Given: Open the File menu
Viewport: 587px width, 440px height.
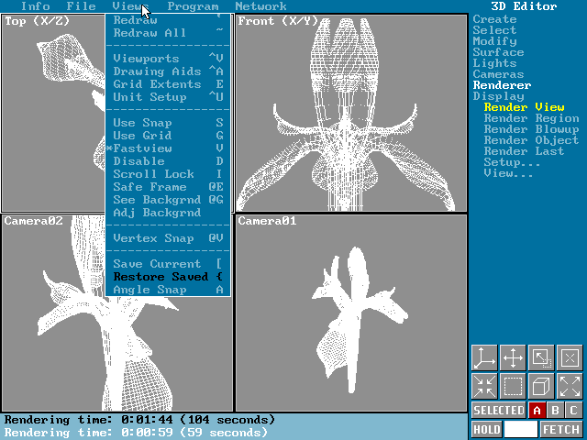Looking at the screenshot, I should click(x=81, y=6).
